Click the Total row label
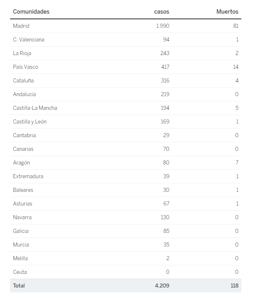 coord(19,286)
